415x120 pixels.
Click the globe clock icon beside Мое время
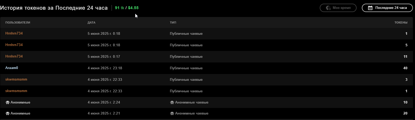pyautogui.click(x=328, y=8)
